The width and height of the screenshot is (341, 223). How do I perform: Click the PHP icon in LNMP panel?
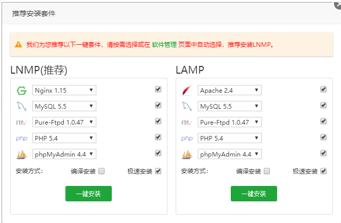point(21,139)
